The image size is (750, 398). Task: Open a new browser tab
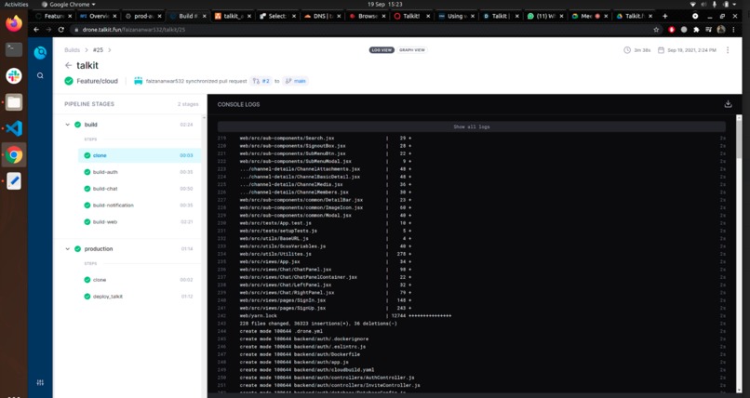point(665,16)
